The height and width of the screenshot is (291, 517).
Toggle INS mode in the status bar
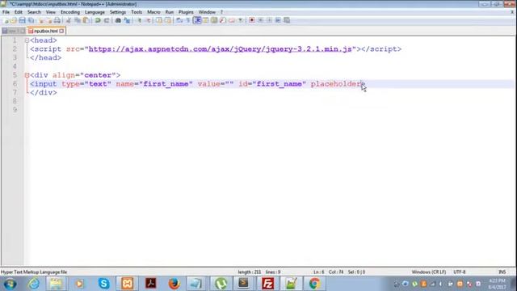[502, 272]
